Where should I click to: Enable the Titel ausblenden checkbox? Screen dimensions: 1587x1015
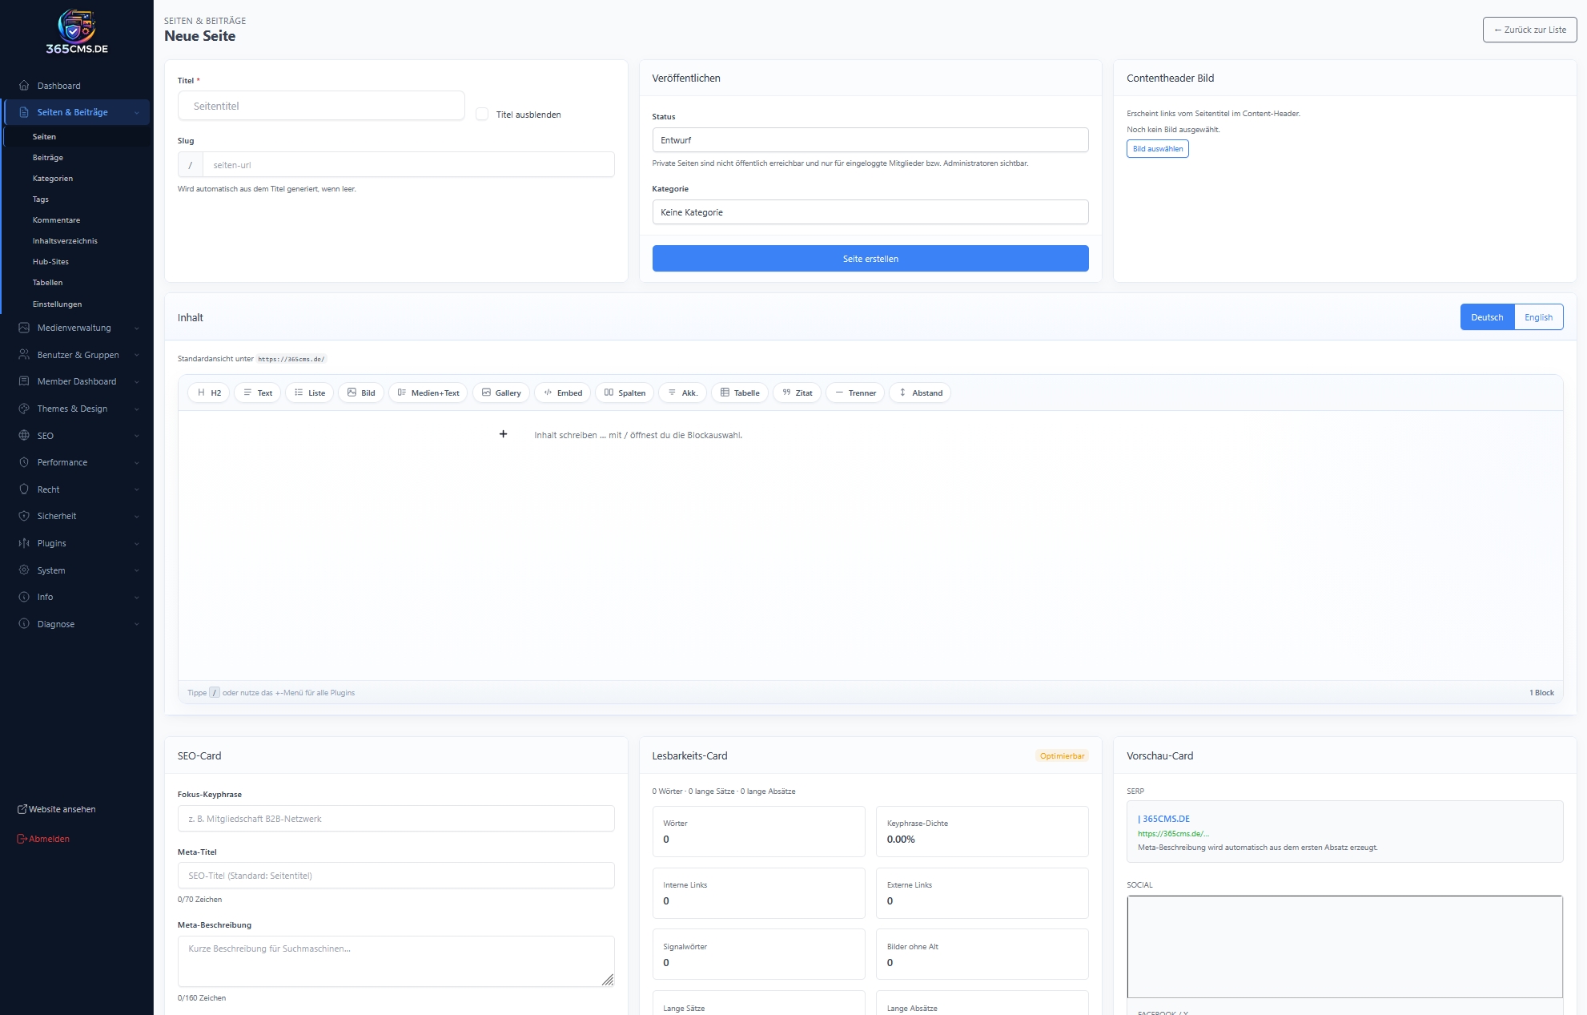(482, 115)
